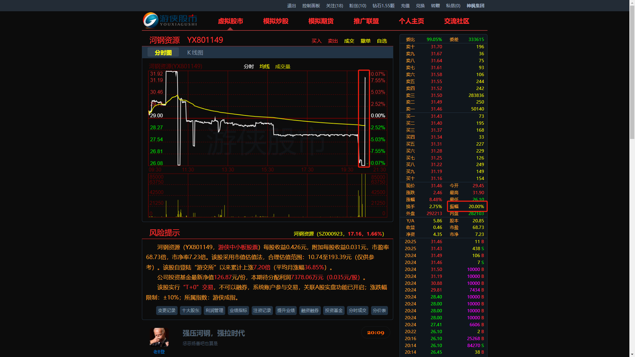Viewport: 635px width, 357px height.
Task: Switch to the K线图 tab
Action: (x=195, y=53)
